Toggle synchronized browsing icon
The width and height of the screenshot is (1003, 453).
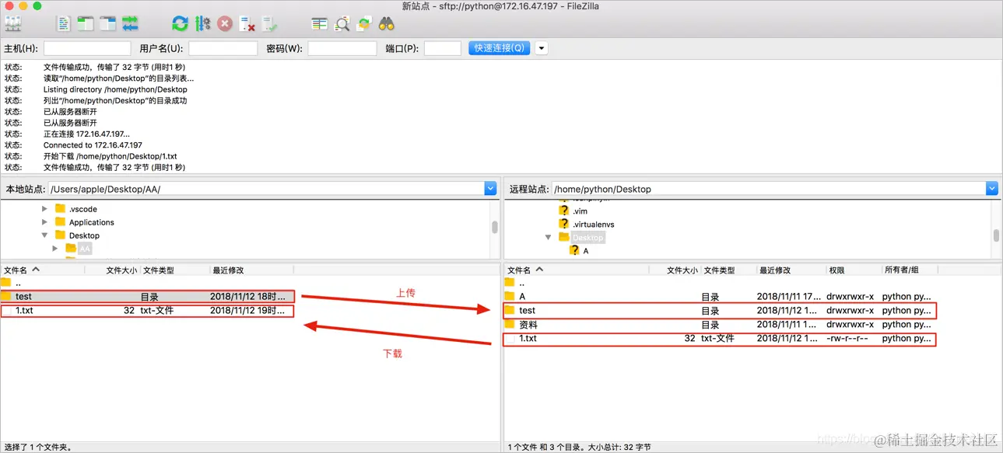[x=363, y=24]
